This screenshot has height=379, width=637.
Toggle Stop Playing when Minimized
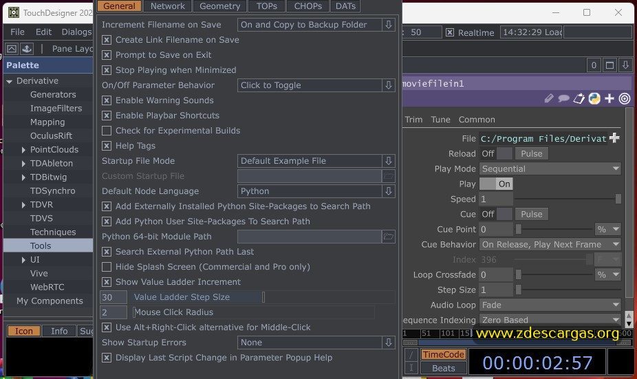point(107,70)
